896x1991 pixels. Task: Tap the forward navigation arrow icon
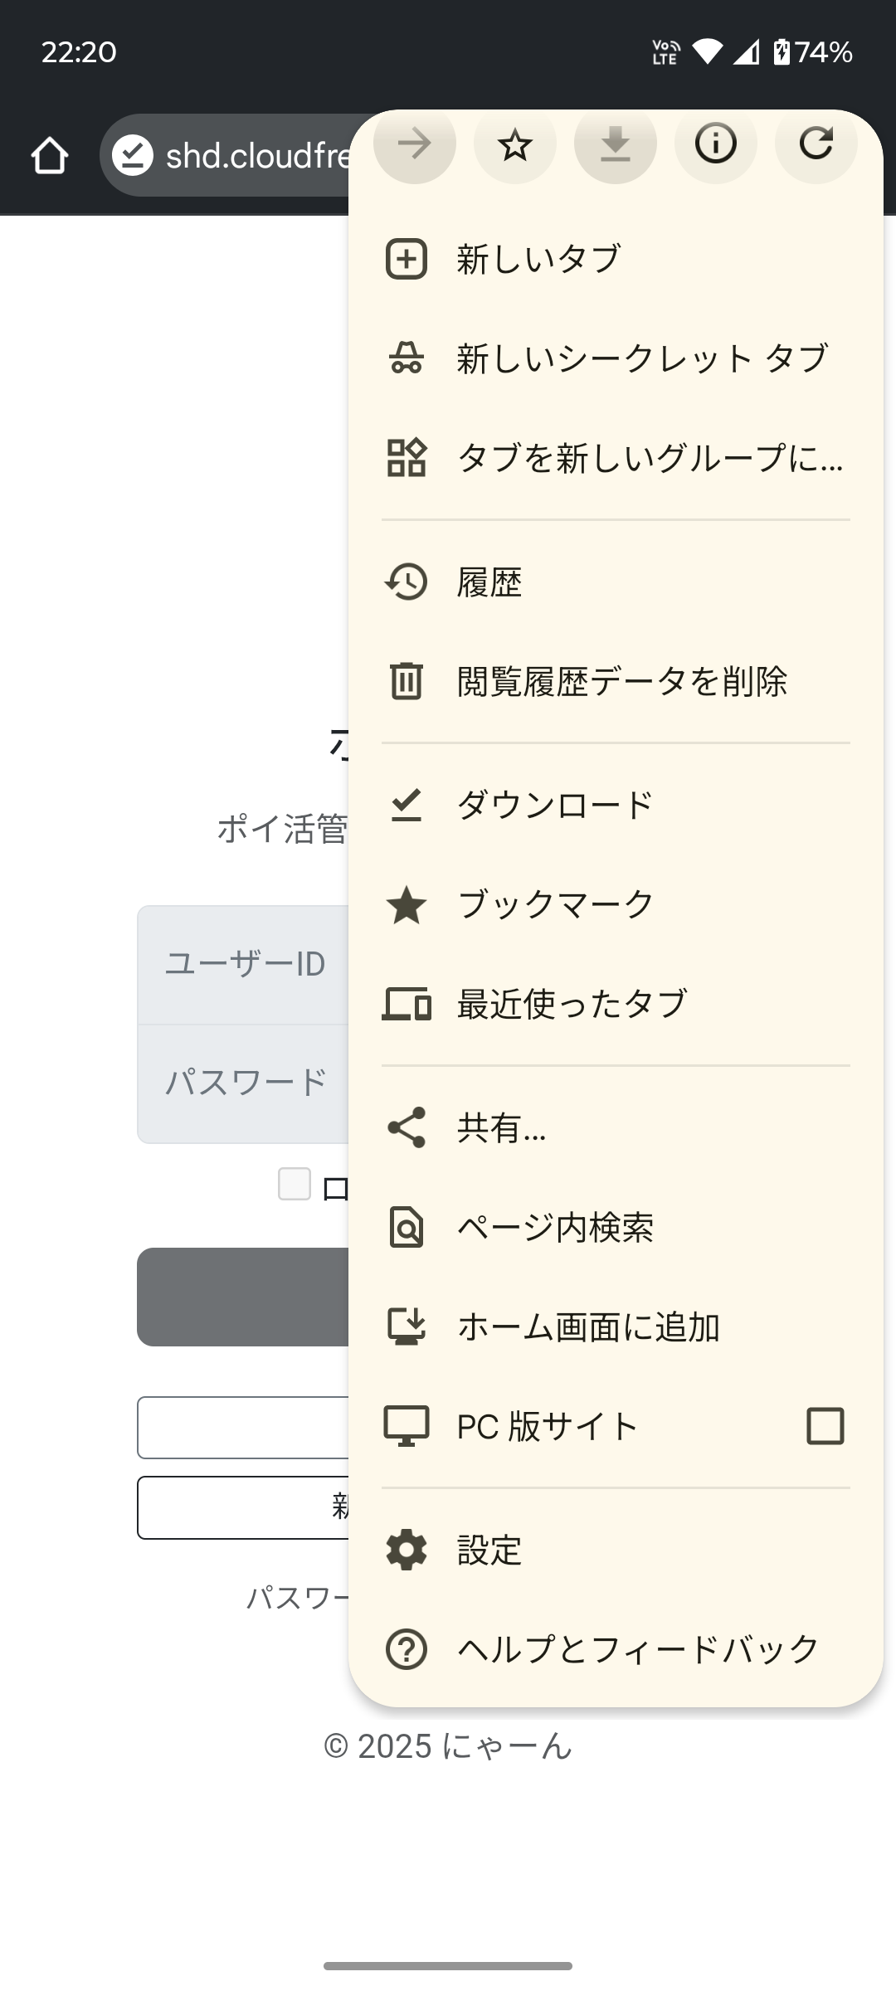pyautogui.click(x=414, y=144)
